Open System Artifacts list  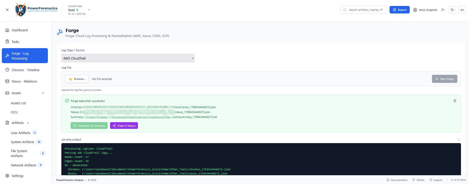[x=23, y=142]
